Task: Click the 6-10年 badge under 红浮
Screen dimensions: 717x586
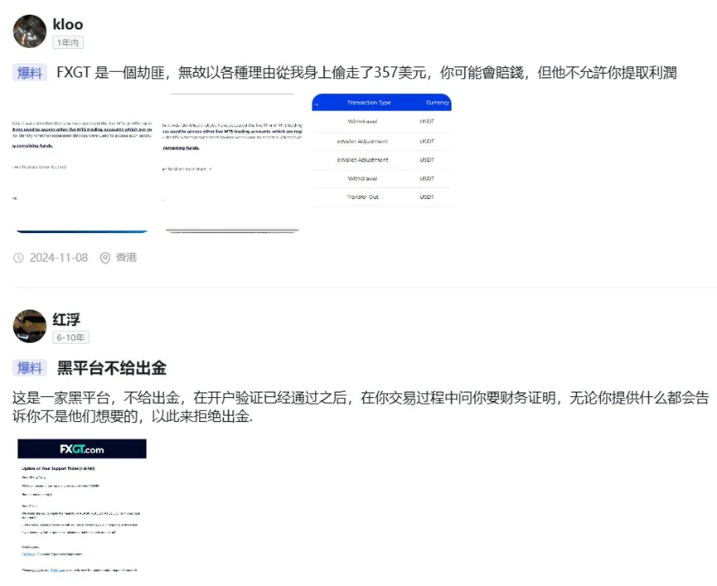Action: click(70, 337)
